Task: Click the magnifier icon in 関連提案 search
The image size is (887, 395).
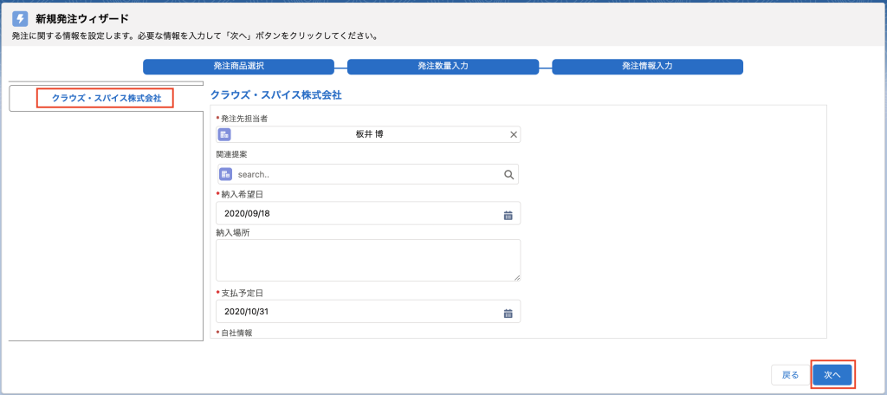Action: coord(508,174)
